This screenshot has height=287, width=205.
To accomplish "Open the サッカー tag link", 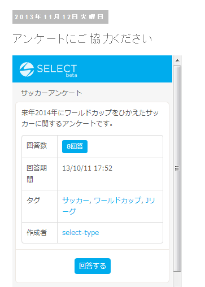I will point(75,200).
